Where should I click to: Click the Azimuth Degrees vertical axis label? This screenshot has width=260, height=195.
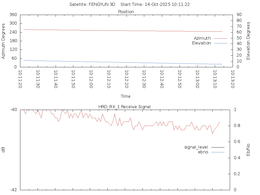click(3, 41)
